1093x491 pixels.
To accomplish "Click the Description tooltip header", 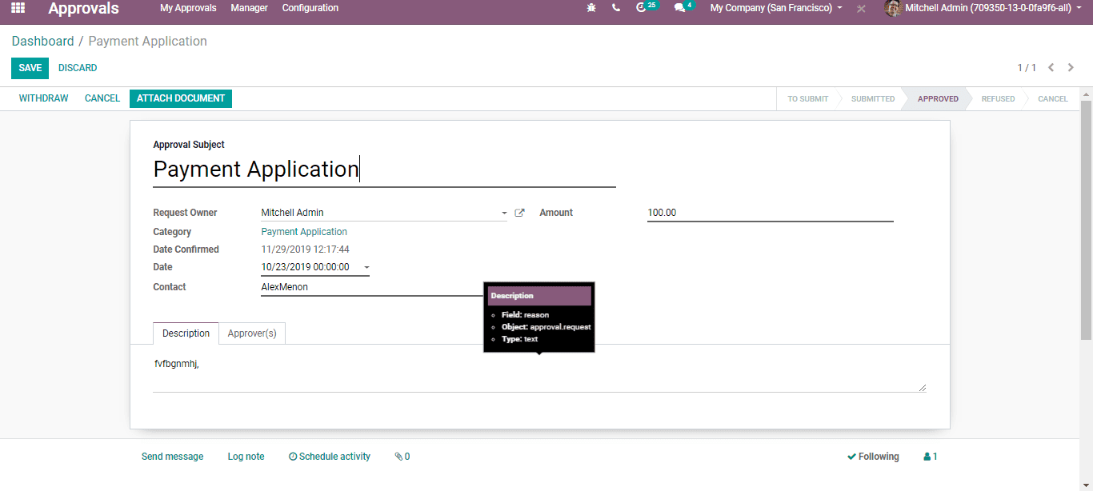I will [x=539, y=296].
